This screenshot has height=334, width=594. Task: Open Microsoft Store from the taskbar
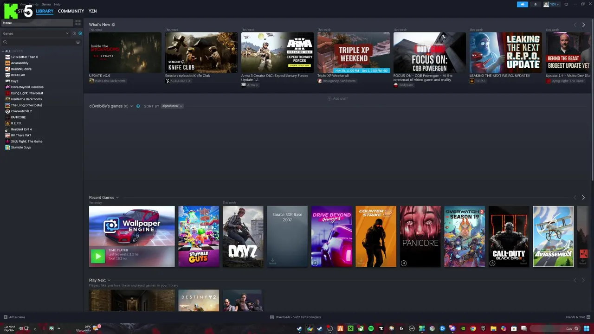(514, 328)
